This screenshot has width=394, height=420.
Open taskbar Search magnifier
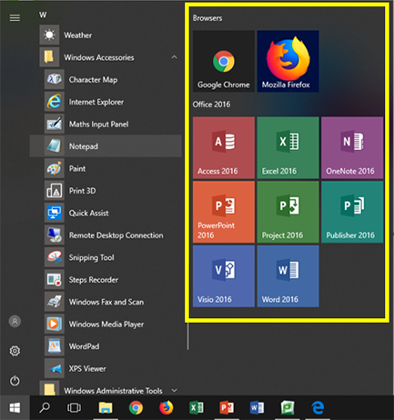(x=45, y=407)
